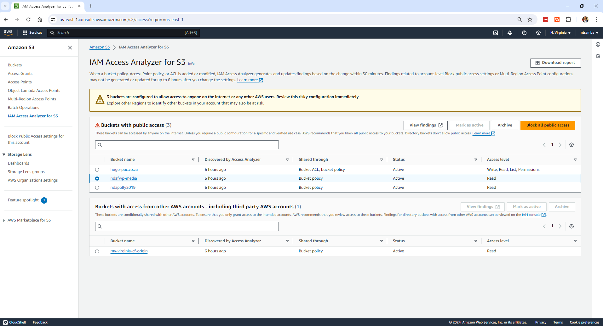The height and width of the screenshot is (326, 603).
Task: Open Batch Operations in the sidebar
Action: pos(23,108)
